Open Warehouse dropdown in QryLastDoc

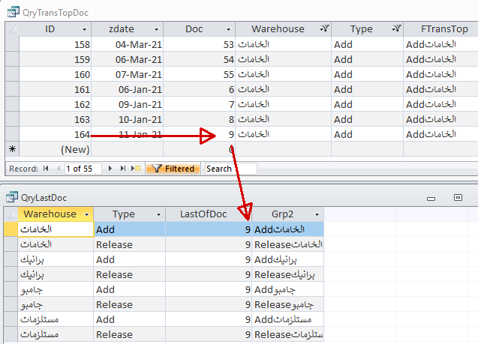coord(87,214)
